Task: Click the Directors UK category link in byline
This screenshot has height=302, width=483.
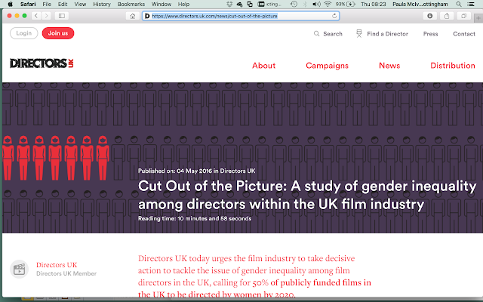Action: [238, 171]
